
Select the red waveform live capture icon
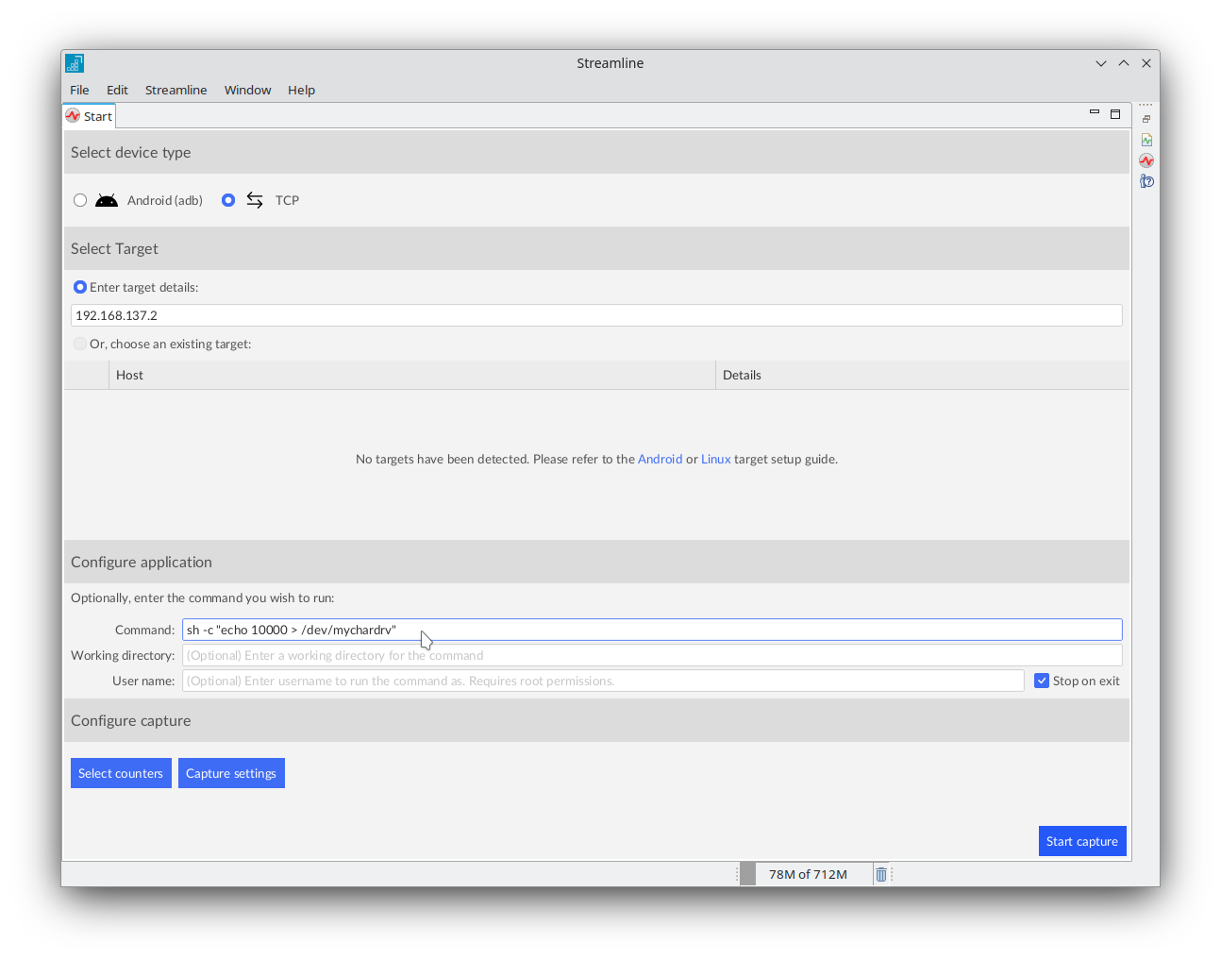point(1146,160)
